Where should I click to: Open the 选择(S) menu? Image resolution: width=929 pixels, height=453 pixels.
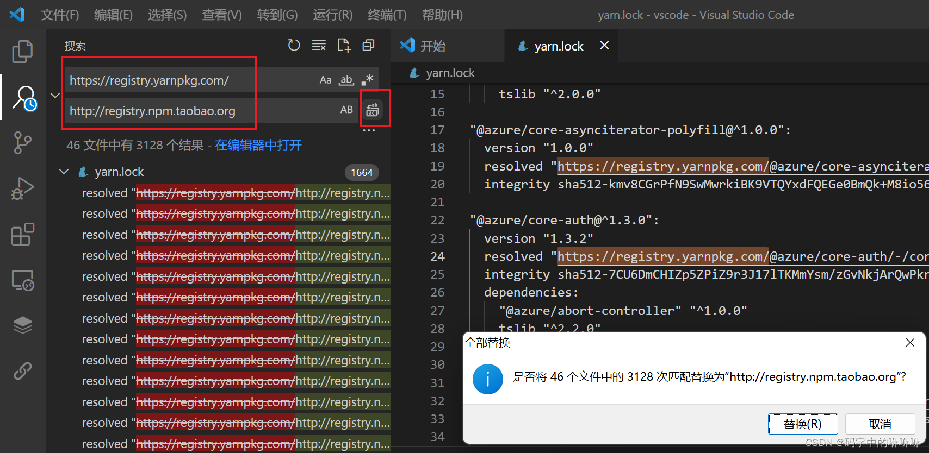[x=167, y=15]
